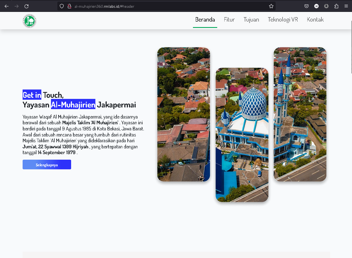352x258 pixels.
Task: Open the Firefox hamburger application menu
Action: 346,6
